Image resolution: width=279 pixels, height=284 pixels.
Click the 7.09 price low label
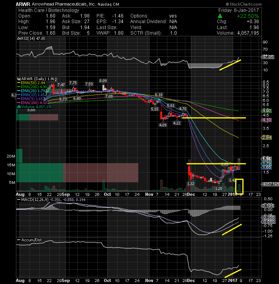tap(109, 97)
